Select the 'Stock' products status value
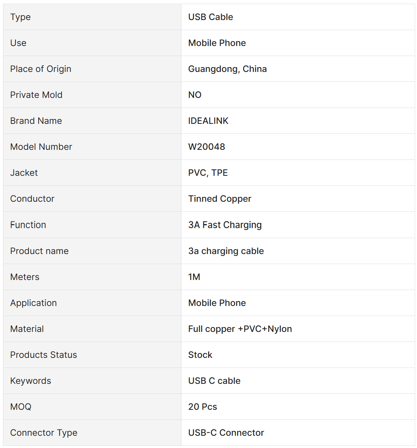 (x=200, y=355)
